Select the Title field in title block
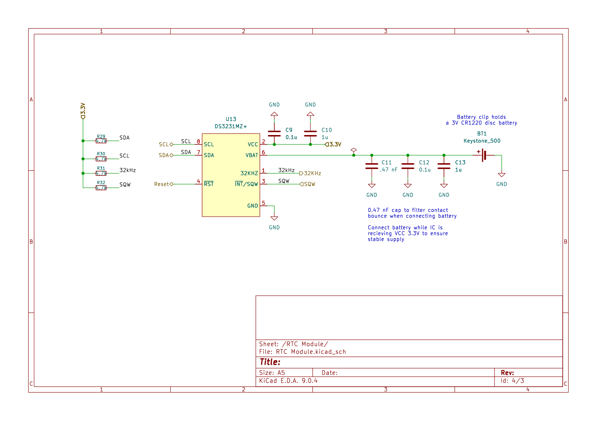 tap(409, 362)
